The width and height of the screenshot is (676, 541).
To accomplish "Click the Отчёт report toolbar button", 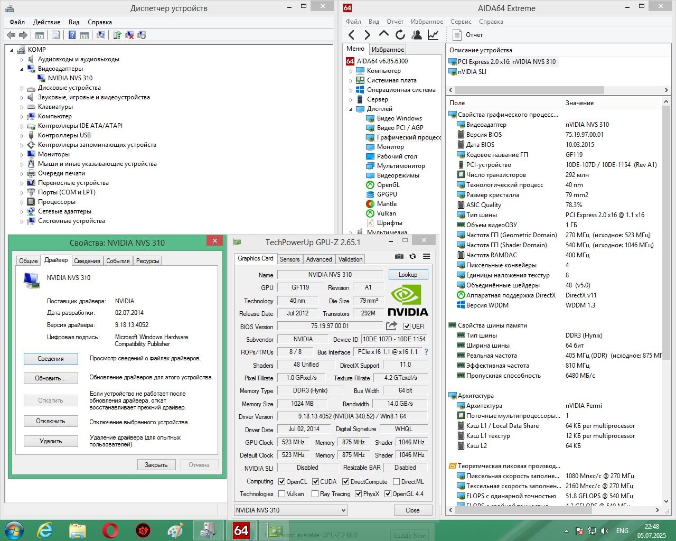I will pos(468,35).
